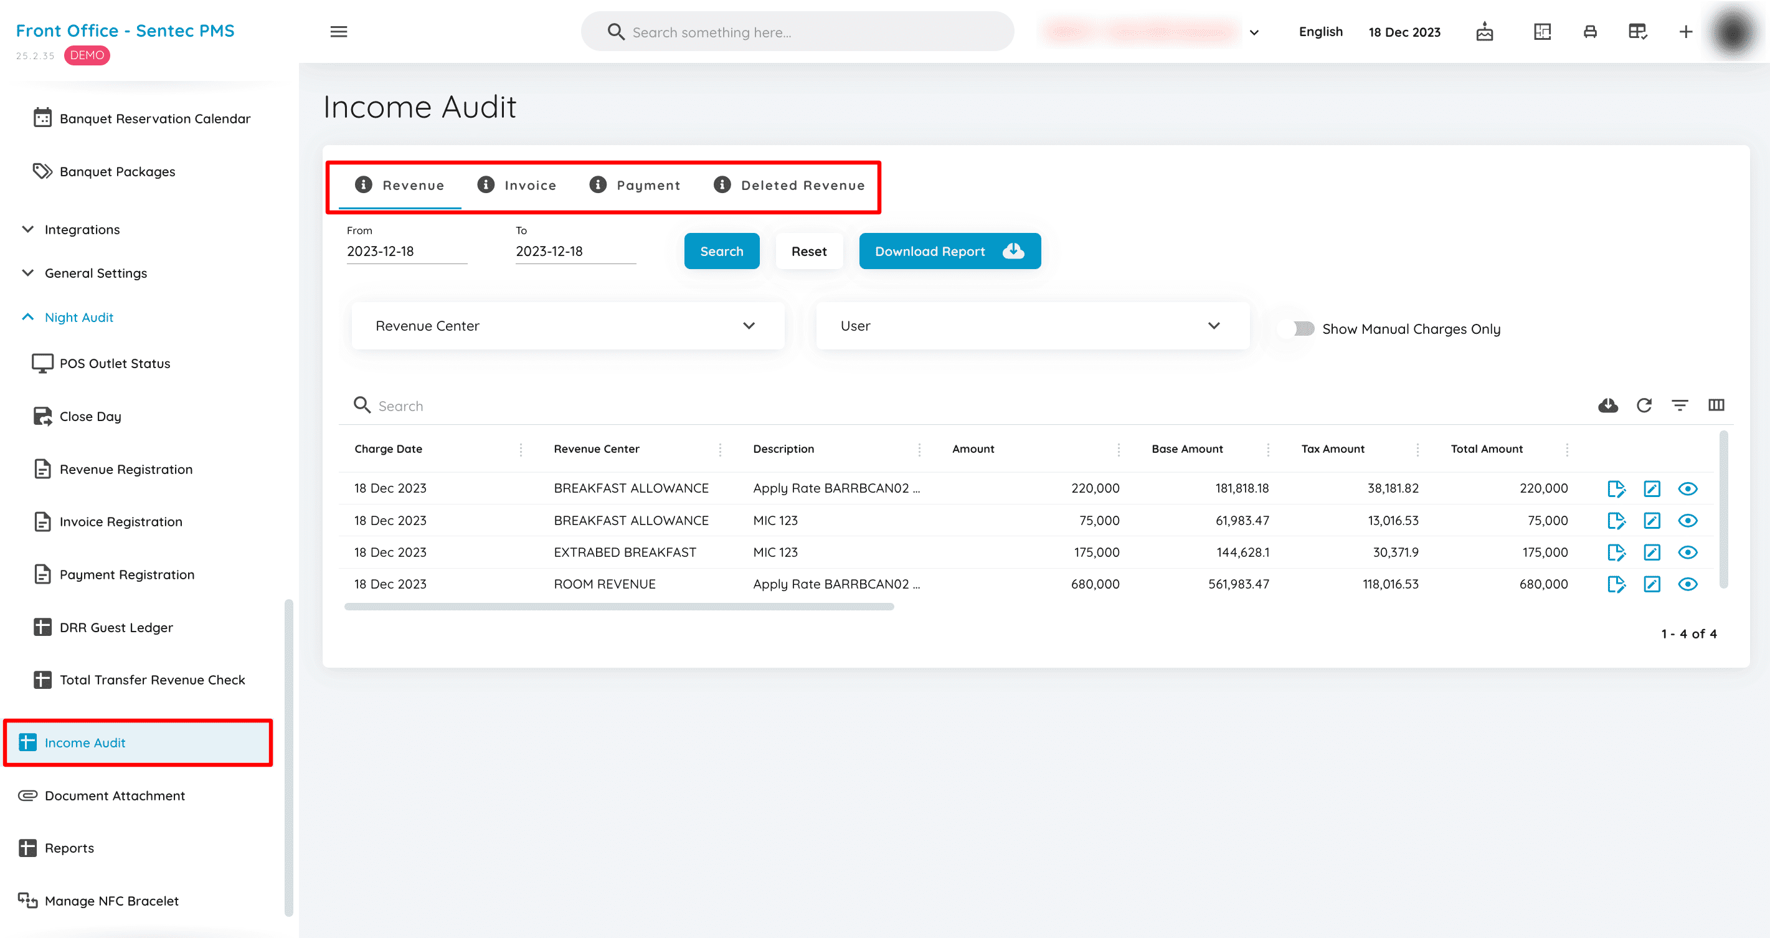Expand the Integrations section
Screen dimensions: 1770x938
71,230
